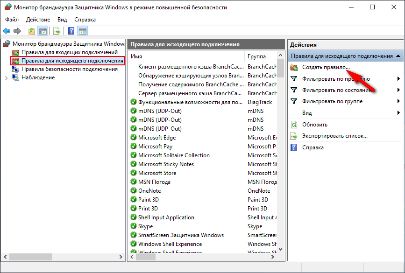Screen dimensions: 405x273
Task: Click the Help toolbar icon
Action: (x=71, y=31)
